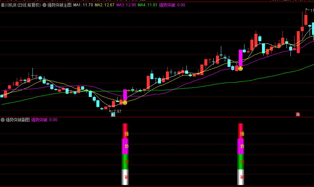Image resolution: width=314 pixels, height=187 pixels.
Task: Click the MA1: 11.70 value label
Action: (83, 5)
